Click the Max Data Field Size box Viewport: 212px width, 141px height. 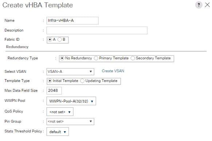(54, 91)
